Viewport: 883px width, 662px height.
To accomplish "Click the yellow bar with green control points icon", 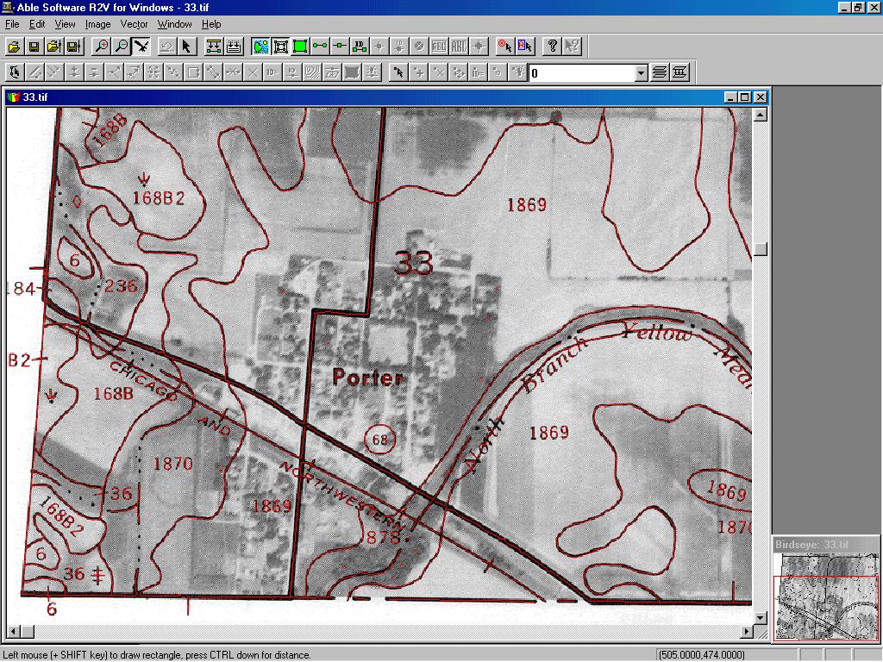I will pyautogui.click(x=214, y=47).
